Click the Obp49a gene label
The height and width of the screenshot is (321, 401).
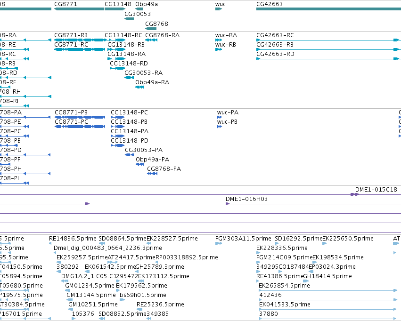point(147,4)
